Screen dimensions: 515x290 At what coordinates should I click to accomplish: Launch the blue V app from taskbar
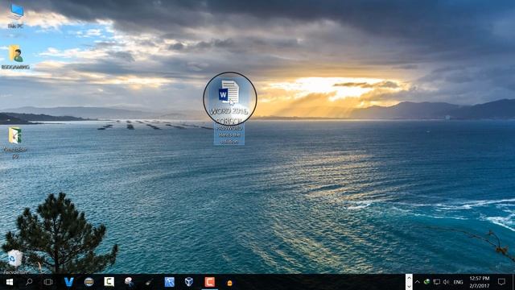[68, 282]
